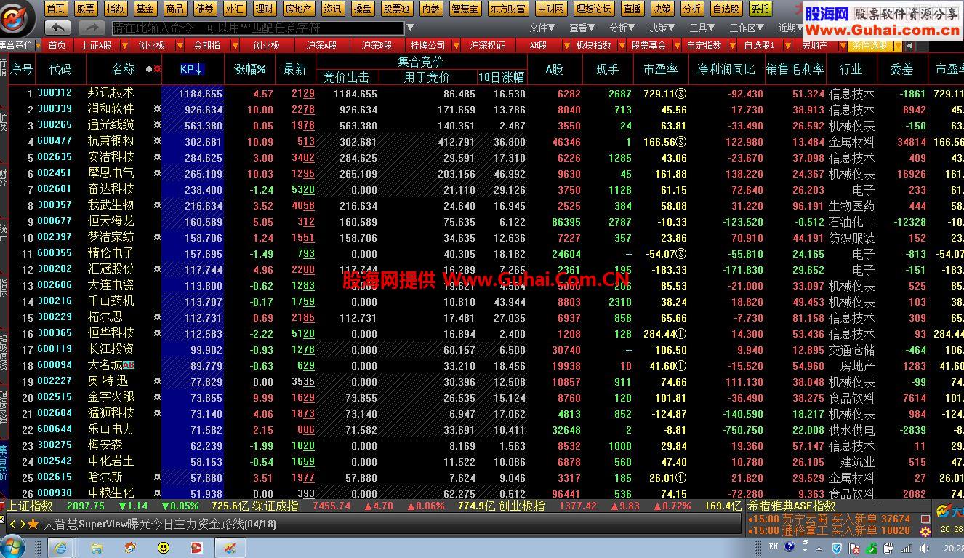Image resolution: width=964 pixels, height=558 pixels.
Task: Open the 自选股 toolbar button
Action: (x=726, y=9)
